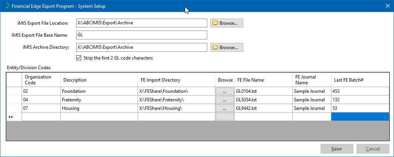The height and width of the screenshot is (157, 394).
Task: Click the FE Import Directory column header
Action: pos(176,80)
